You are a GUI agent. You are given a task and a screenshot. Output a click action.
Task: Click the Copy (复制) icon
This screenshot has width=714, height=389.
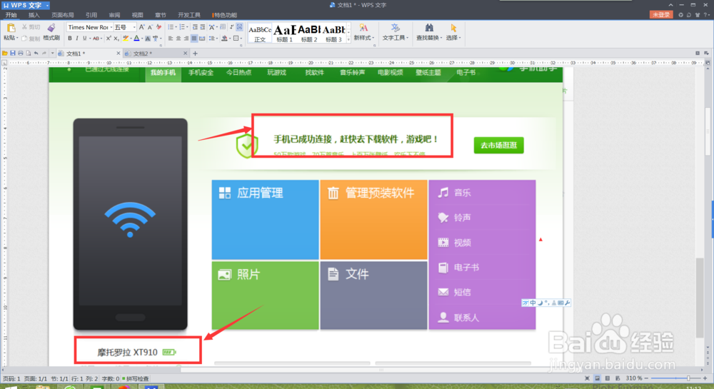click(x=24, y=39)
